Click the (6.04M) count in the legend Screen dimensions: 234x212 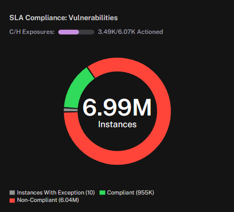tap(69, 200)
